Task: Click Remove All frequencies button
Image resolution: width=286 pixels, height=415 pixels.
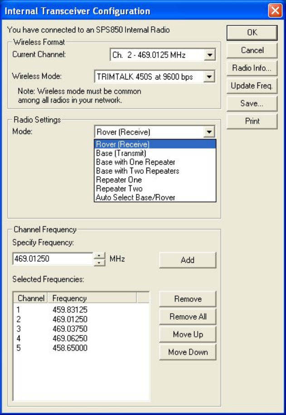Action: click(188, 316)
